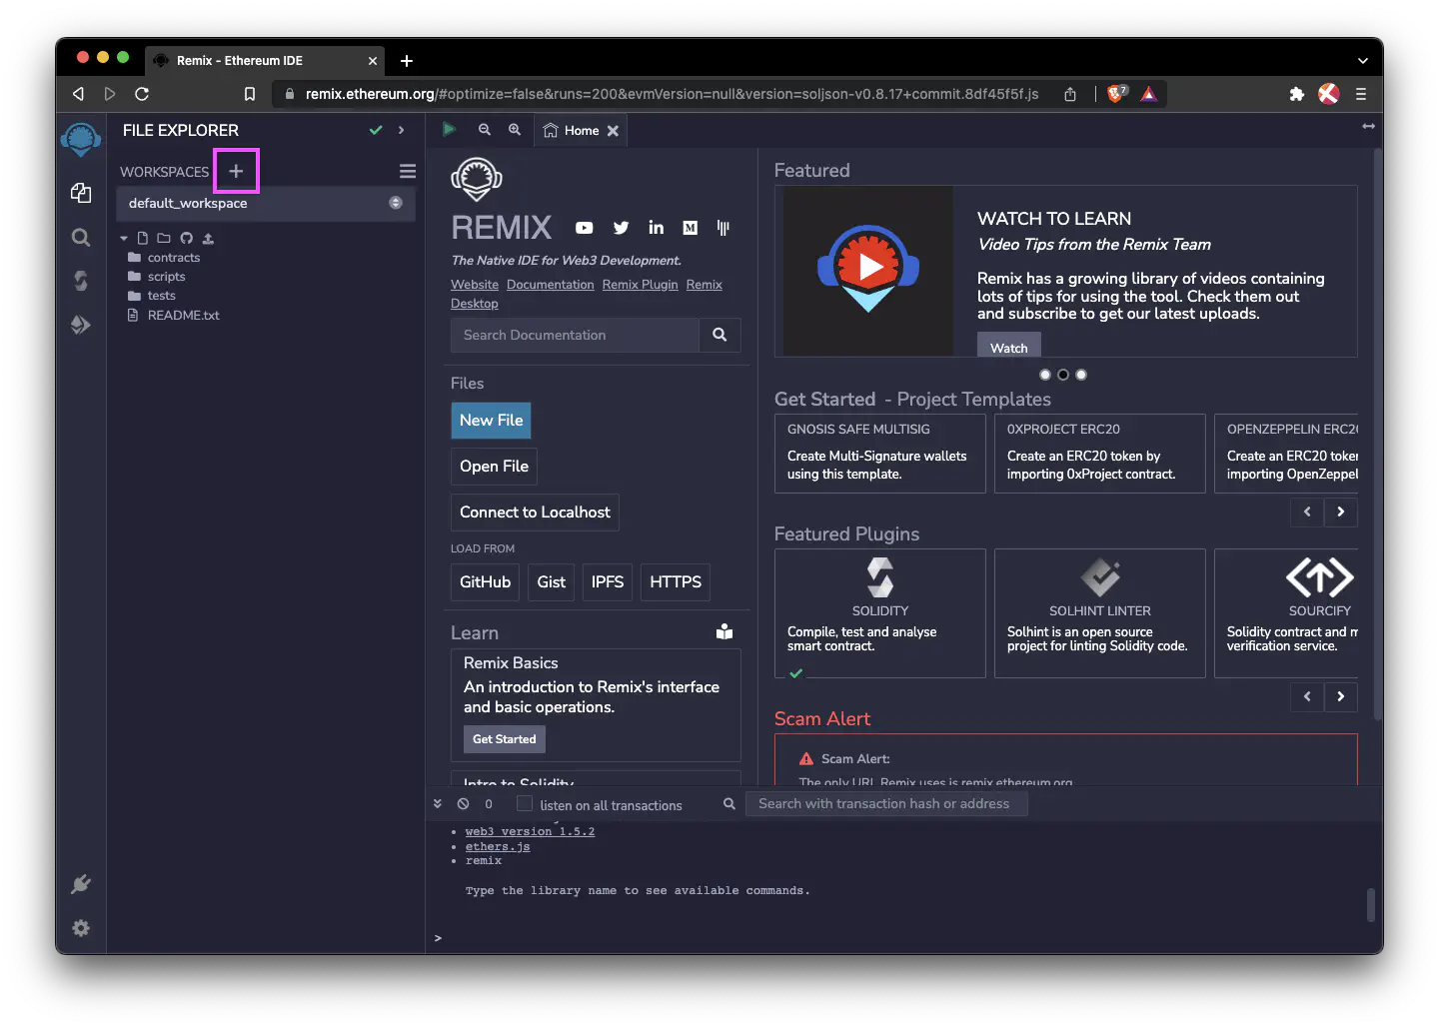The height and width of the screenshot is (1028, 1439).
Task: Open the Settings gear in the sidebar
Action: point(81,928)
